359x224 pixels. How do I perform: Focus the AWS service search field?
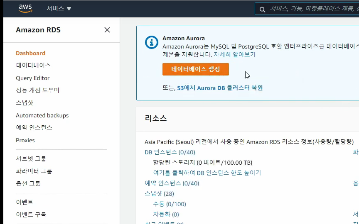click(x=307, y=9)
